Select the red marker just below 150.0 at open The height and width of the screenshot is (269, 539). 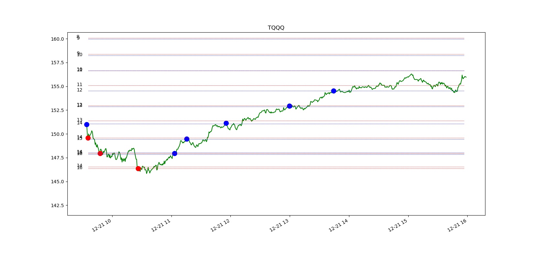pyautogui.click(x=88, y=138)
